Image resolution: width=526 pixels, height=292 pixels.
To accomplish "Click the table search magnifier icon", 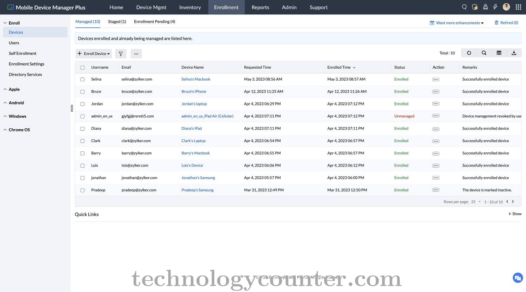I will [484, 53].
